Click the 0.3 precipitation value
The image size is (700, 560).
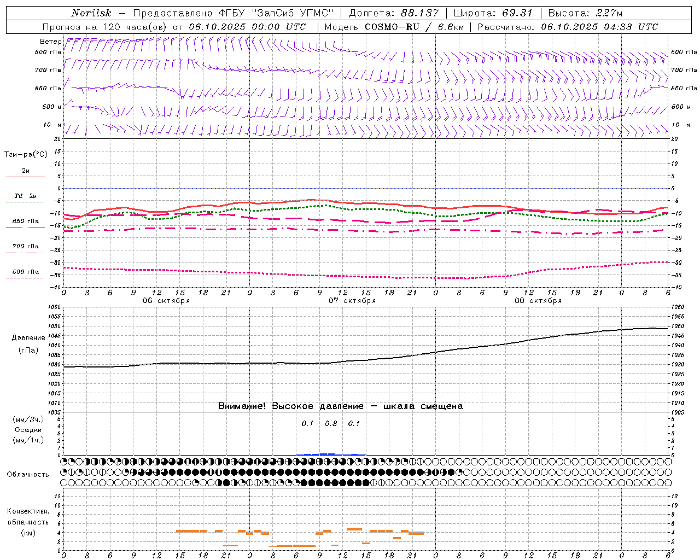coord(331,423)
